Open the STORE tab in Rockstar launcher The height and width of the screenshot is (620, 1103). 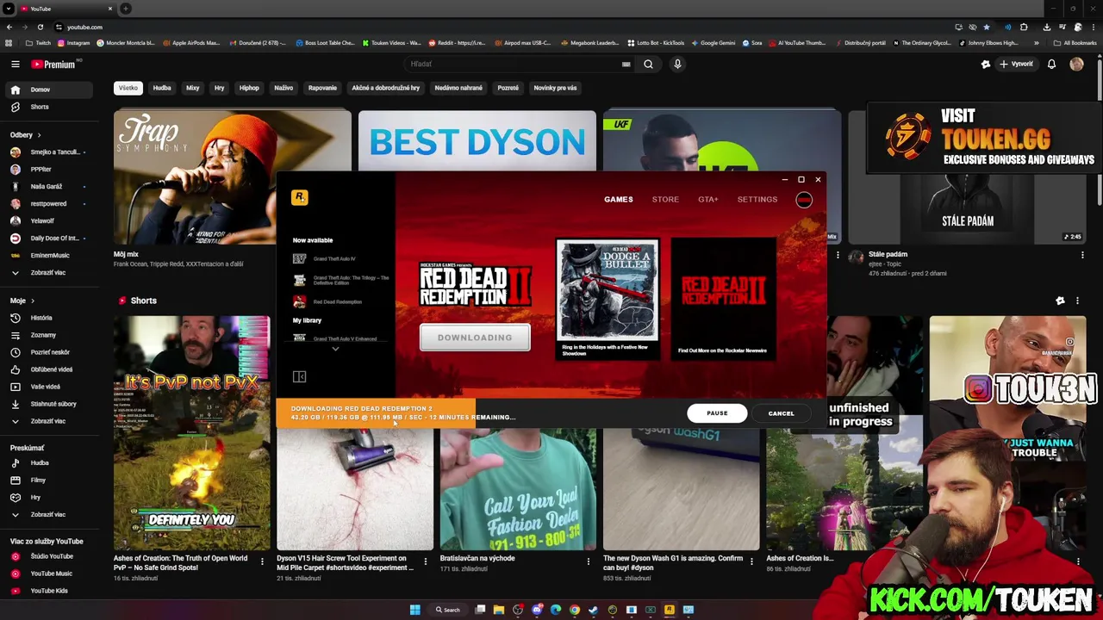[x=665, y=200]
